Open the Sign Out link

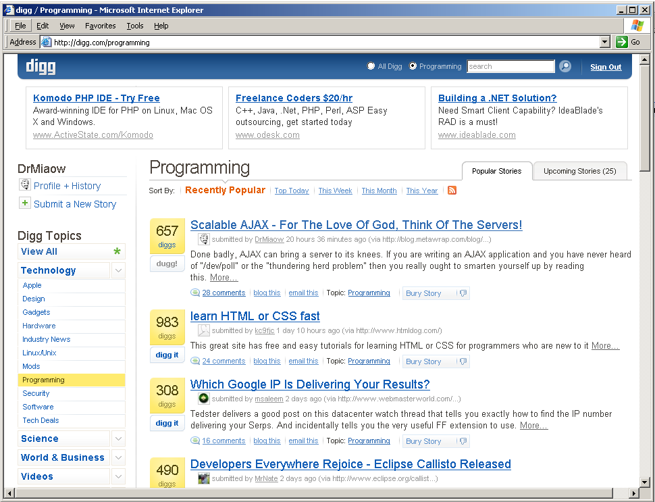click(606, 67)
